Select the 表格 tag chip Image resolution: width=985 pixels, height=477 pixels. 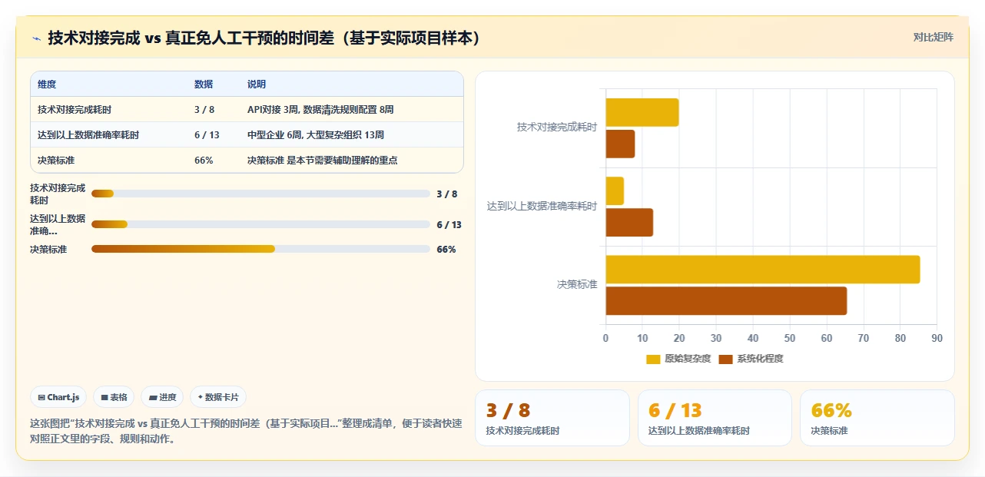(x=114, y=397)
